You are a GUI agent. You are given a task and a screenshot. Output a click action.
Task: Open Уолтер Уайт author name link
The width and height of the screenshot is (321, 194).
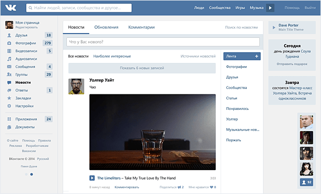point(102,80)
